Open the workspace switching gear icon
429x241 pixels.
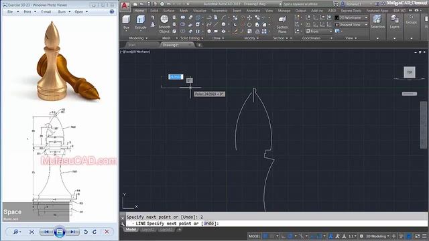pos(361,236)
